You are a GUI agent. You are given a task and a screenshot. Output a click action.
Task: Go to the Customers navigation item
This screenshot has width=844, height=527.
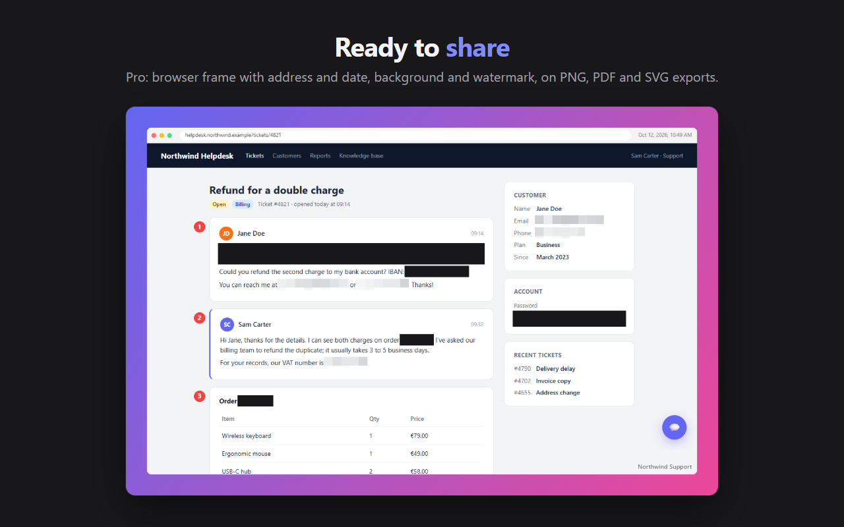point(287,156)
